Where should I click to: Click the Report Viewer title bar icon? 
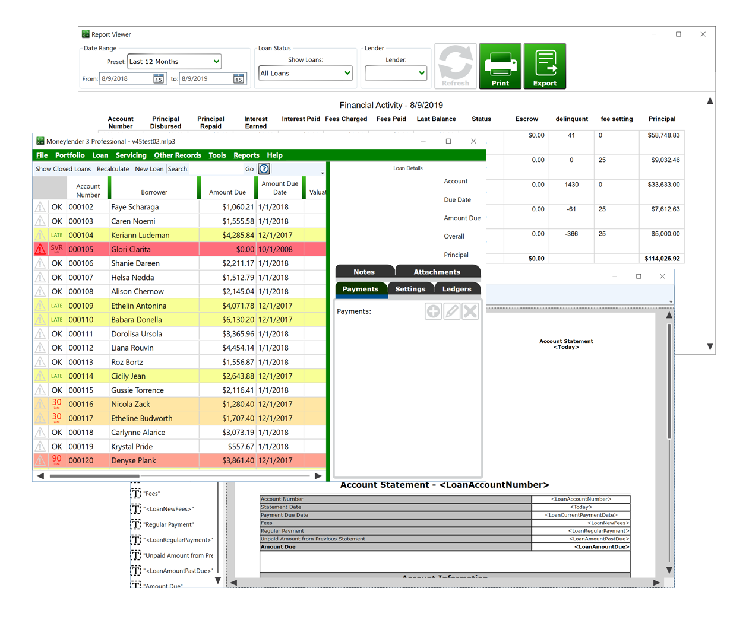click(x=86, y=34)
